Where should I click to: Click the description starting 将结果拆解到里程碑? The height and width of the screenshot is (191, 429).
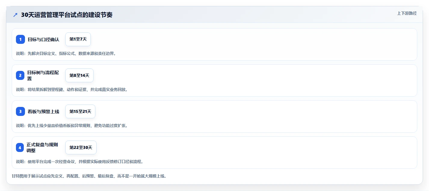[x=72, y=89]
